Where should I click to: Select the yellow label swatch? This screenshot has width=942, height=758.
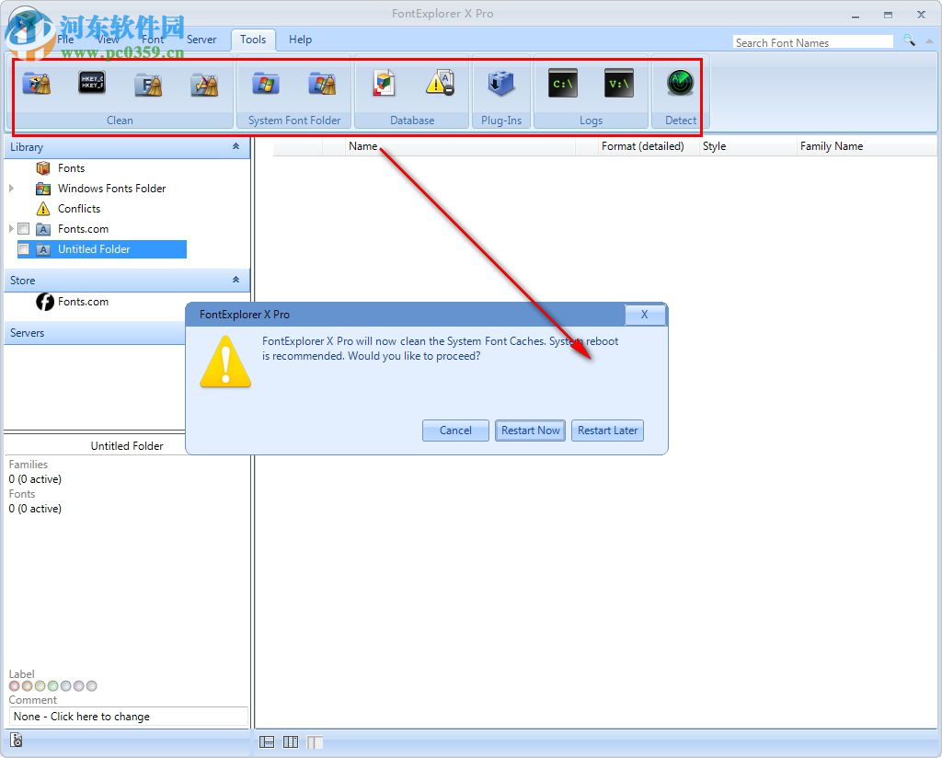pyautogui.click(x=40, y=686)
